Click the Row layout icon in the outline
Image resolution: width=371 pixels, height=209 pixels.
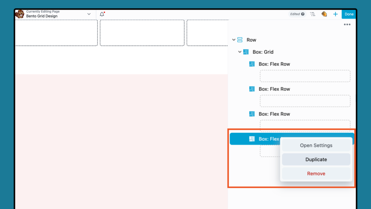(240, 40)
